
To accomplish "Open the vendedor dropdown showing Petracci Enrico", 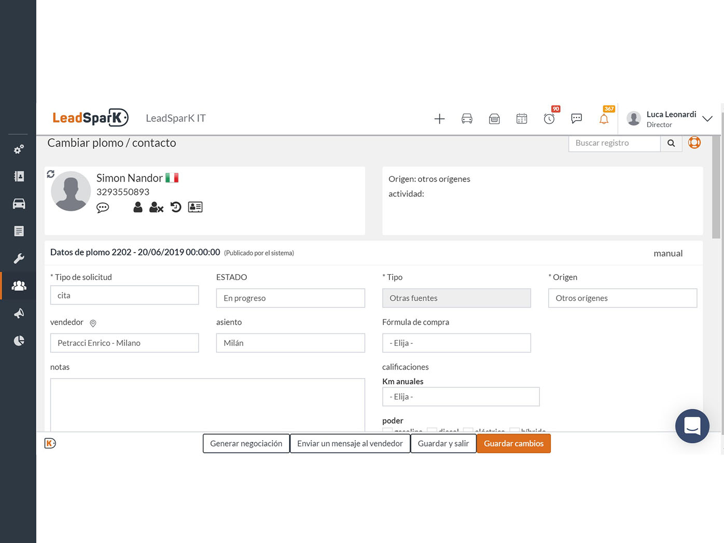I will (x=124, y=343).
